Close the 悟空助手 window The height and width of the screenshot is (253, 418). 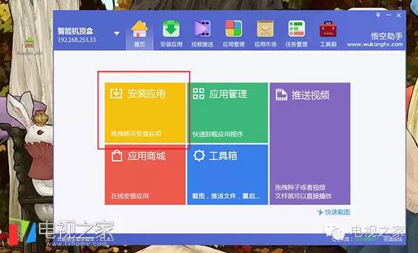point(398,15)
